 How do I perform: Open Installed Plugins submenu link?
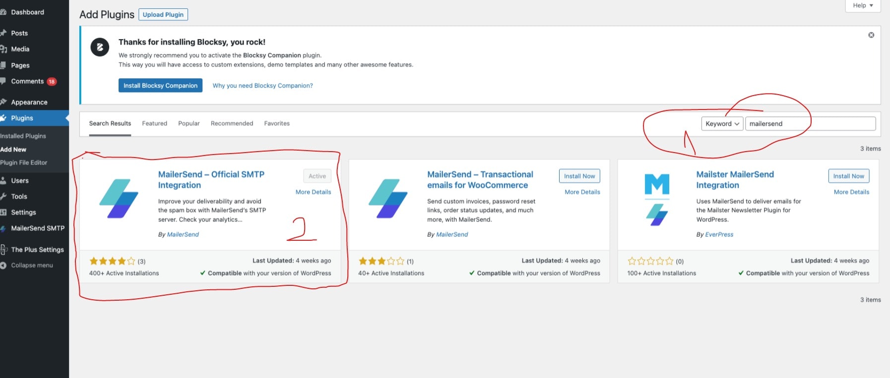[23, 136]
